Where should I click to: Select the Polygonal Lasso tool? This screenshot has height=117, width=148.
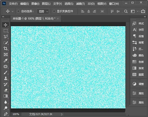[6, 37]
